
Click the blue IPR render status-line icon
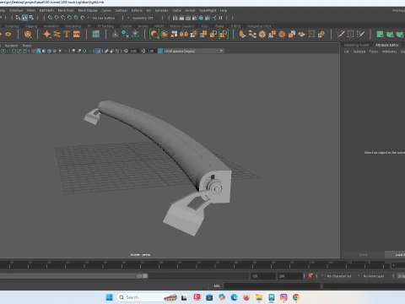click(201, 18)
